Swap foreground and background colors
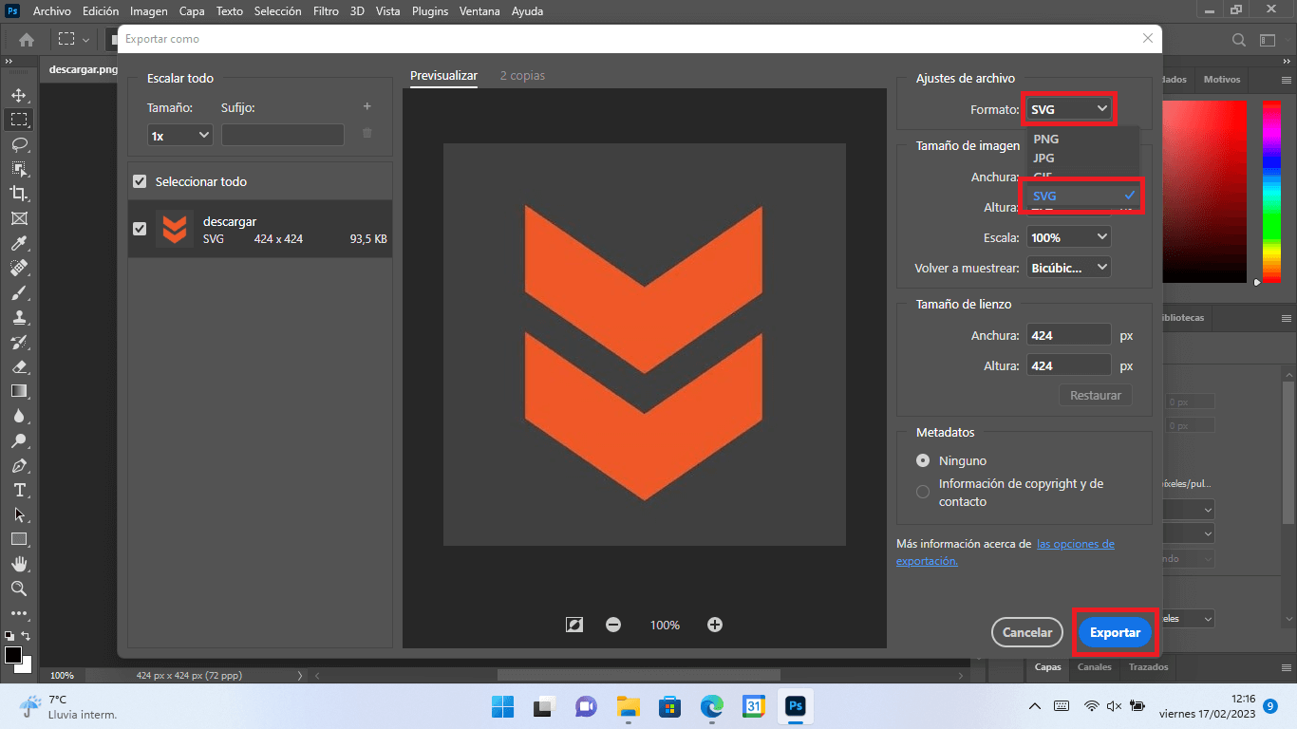The image size is (1297, 729). [27, 636]
